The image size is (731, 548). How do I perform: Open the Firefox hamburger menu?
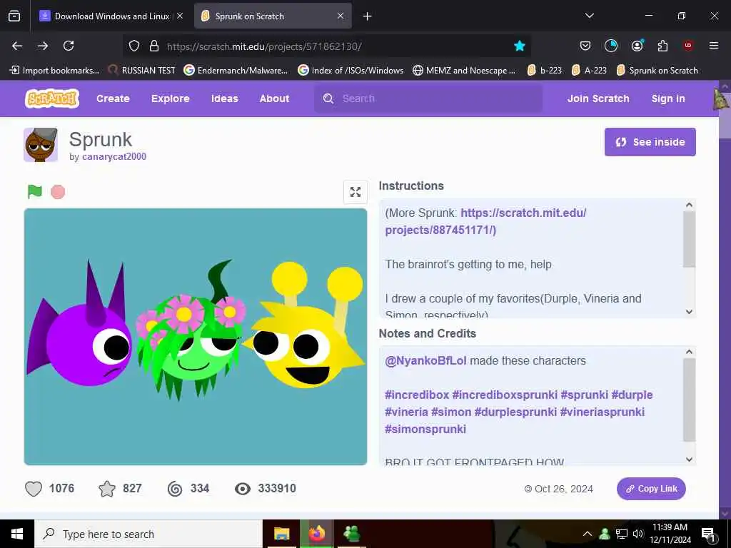[x=714, y=46]
